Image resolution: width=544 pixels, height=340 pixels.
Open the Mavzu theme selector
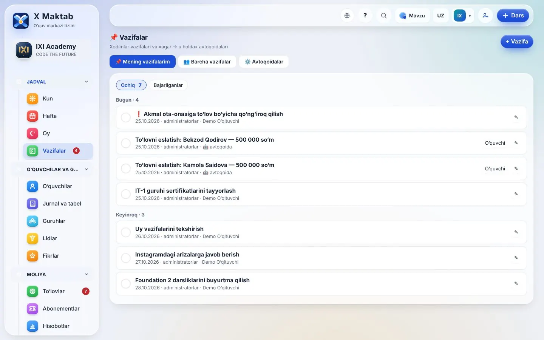(x=413, y=15)
